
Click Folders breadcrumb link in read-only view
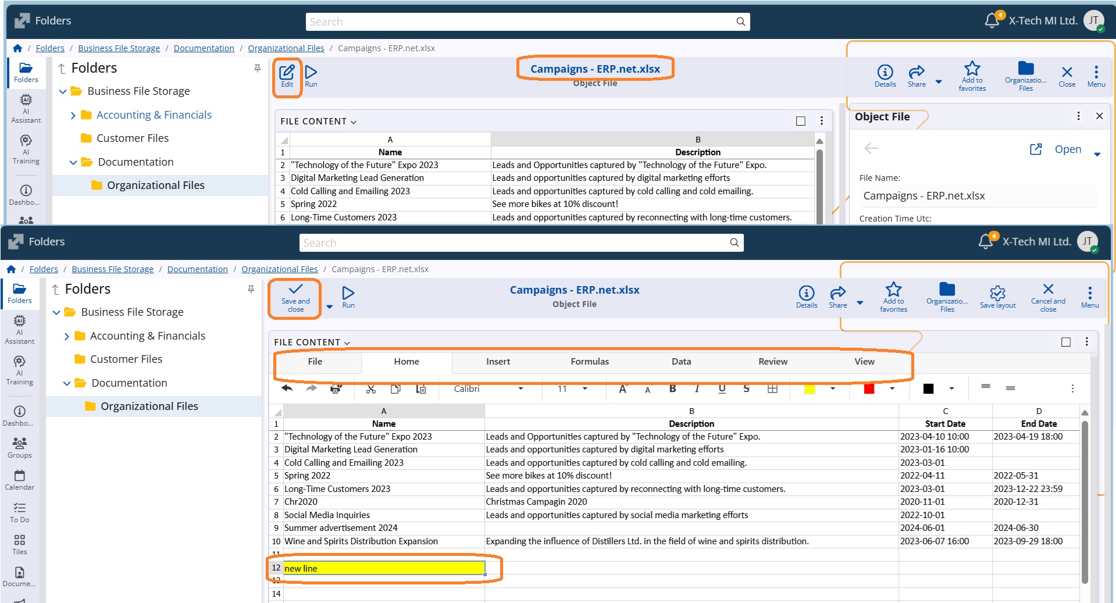point(50,48)
